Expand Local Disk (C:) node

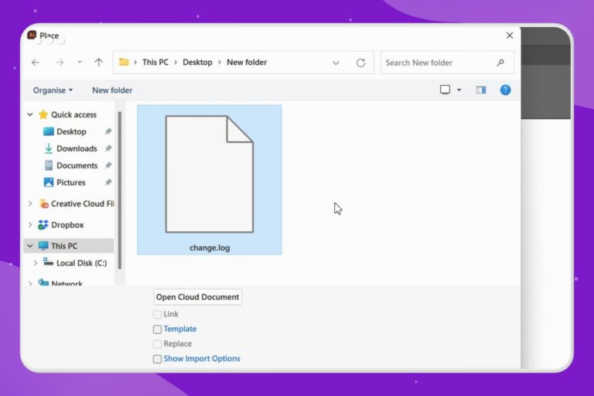36,263
